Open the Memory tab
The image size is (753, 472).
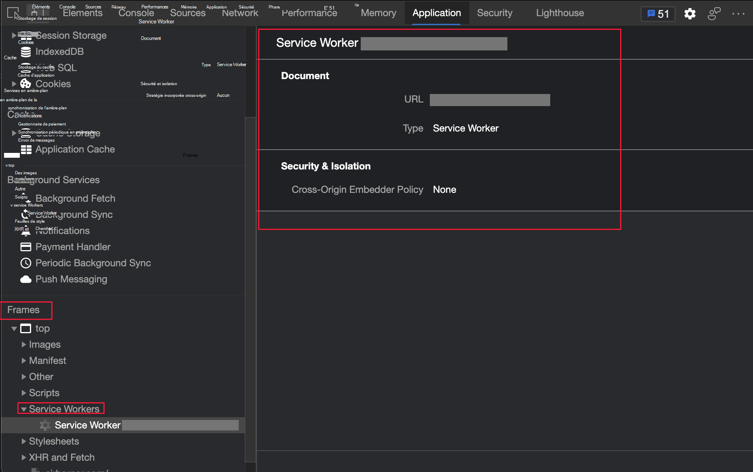[x=379, y=13]
